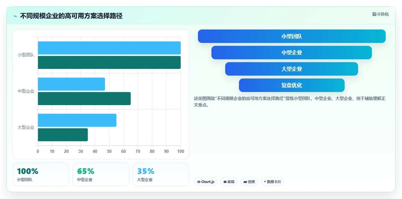402x199 pixels.
Task: Select the 中型企业 funnel stage
Action: [x=292, y=53]
